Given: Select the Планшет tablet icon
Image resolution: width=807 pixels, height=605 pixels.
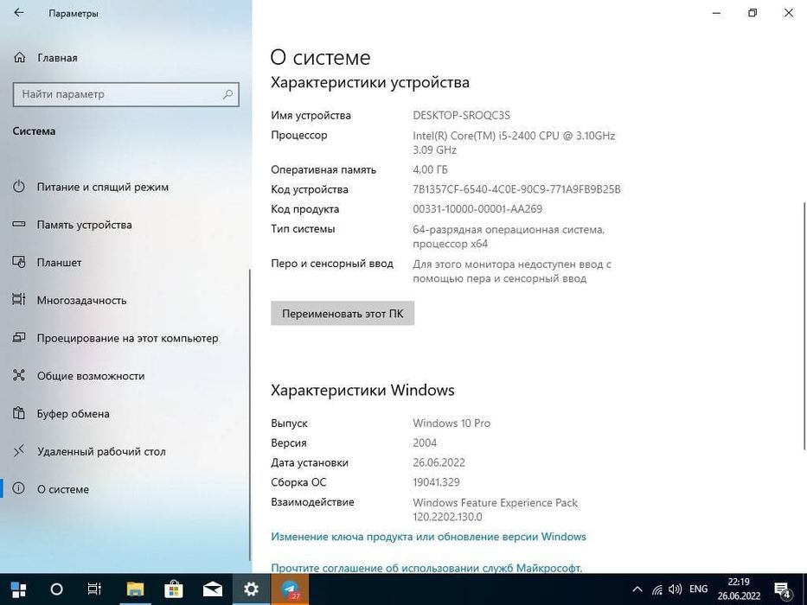Looking at the screenshot, I should point(19,263).
